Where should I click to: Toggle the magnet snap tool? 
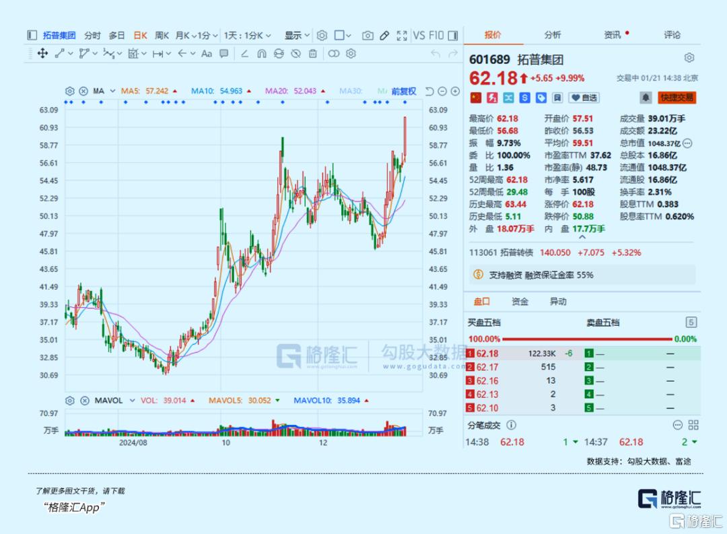coord(262,54)
